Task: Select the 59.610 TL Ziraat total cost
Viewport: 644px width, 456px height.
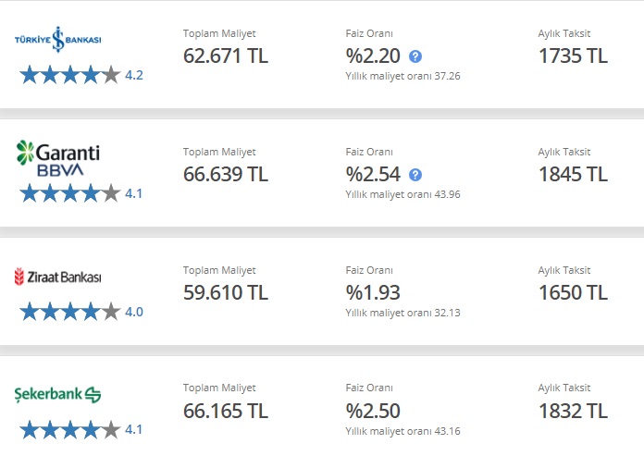Action: [x=226, y=292]
